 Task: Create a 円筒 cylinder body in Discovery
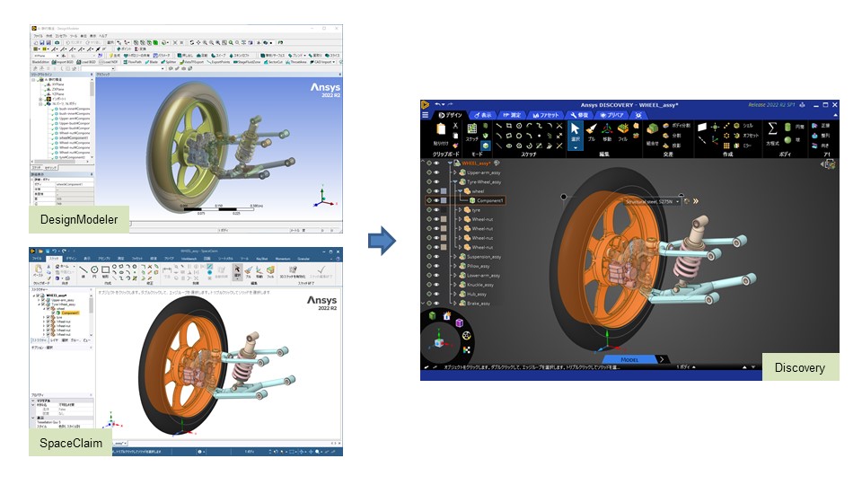pyautogui.click(x=795, y=127)
